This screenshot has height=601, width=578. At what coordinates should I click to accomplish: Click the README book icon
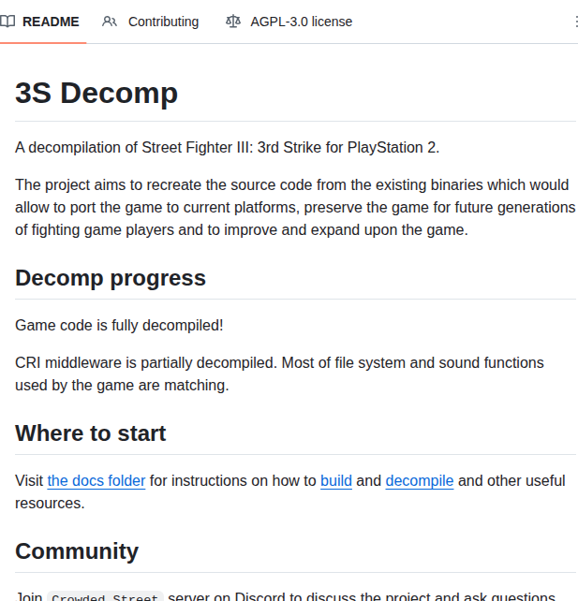point(7,22)
